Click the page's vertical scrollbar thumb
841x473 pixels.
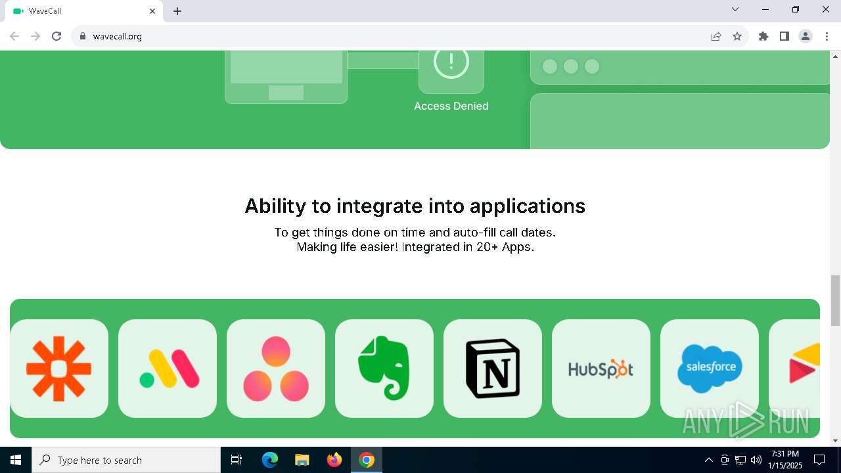[835, 300]
